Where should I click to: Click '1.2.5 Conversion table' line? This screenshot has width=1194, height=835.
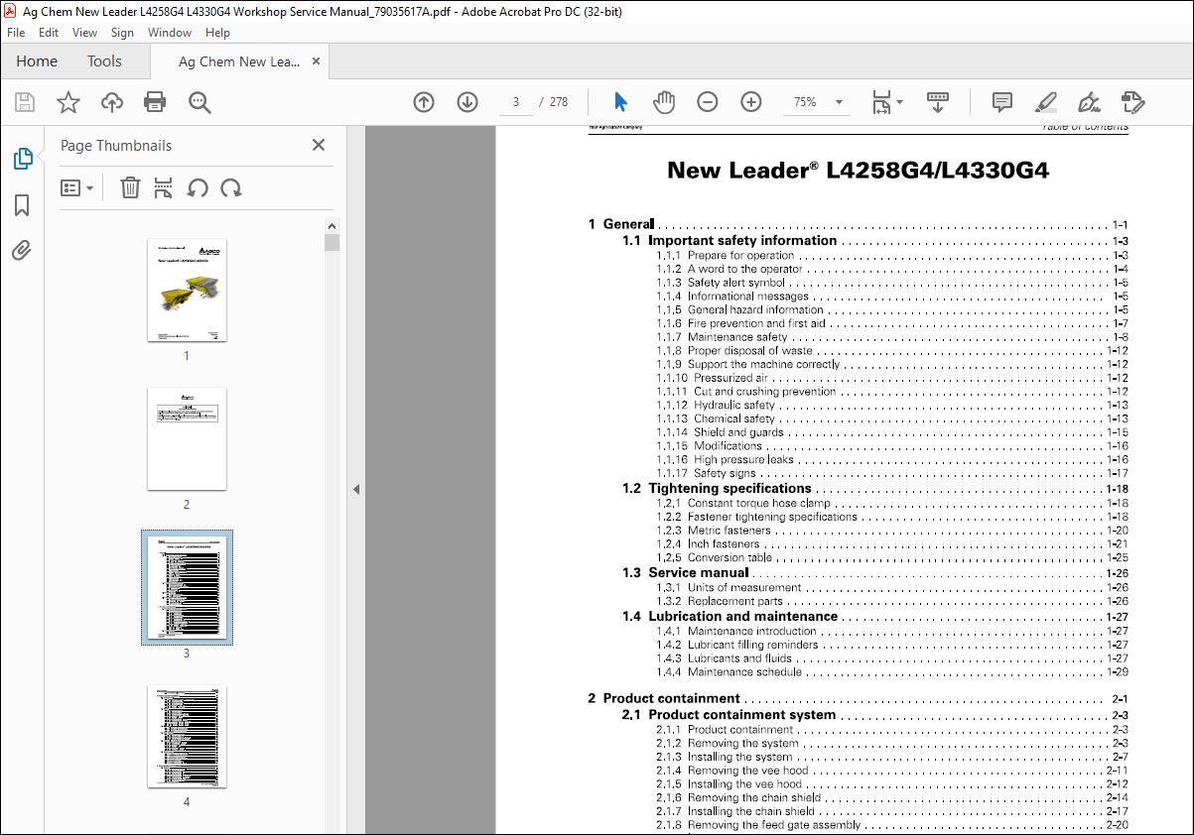715,557
